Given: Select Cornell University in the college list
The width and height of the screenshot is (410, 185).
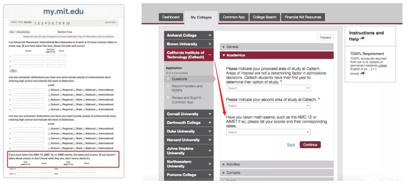Looking at the screenshot, I should click(x=183, y=114).
